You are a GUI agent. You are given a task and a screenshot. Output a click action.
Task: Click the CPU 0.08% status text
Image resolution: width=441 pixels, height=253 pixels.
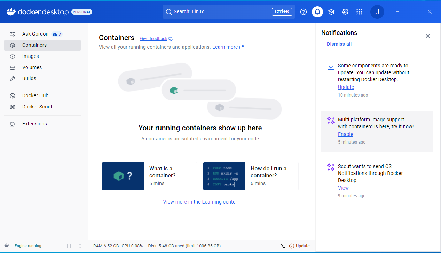click(x=132, y=246)
